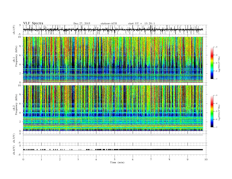Click the "-3" label on the upper colorbar

pos(216,47)
